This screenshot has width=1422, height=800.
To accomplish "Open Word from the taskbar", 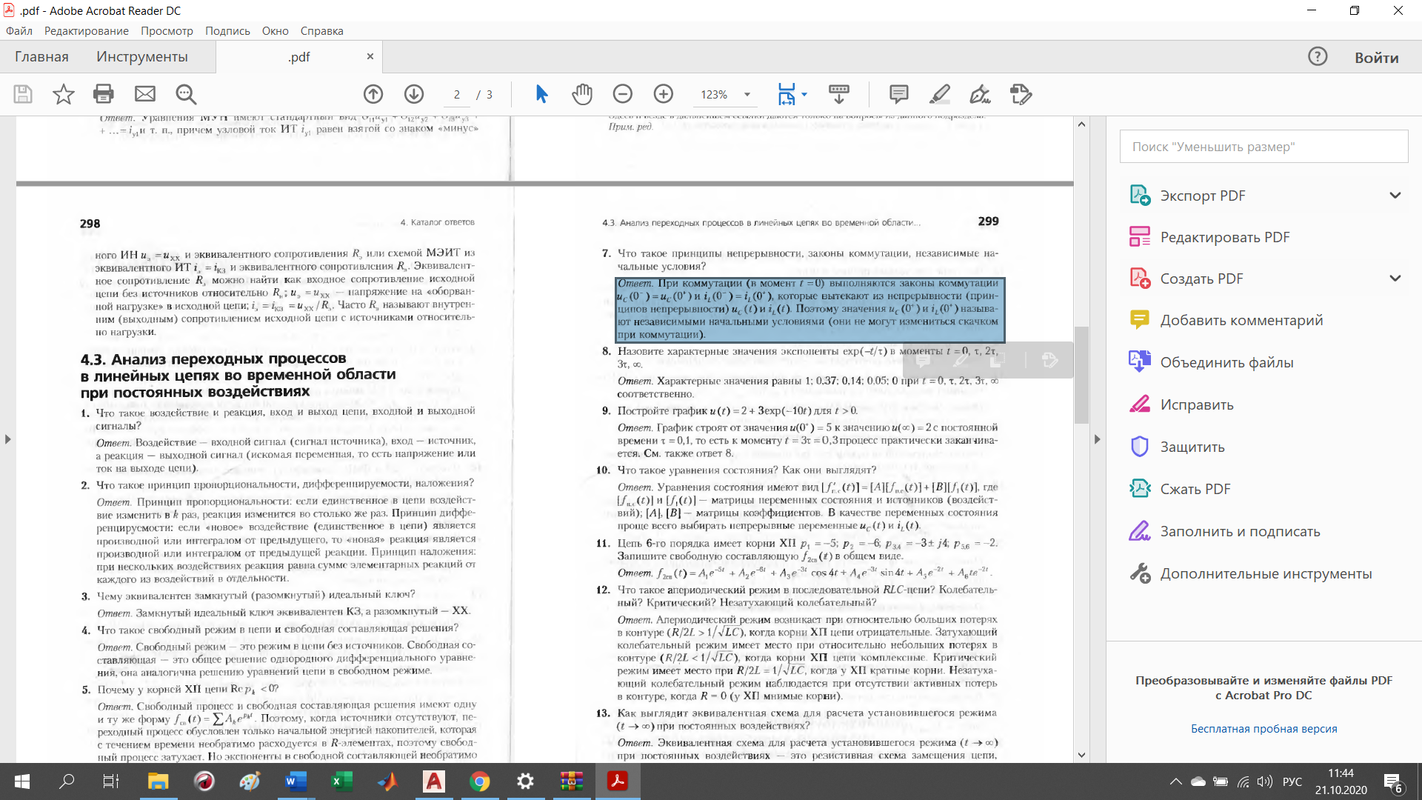I will pos(296,781).
